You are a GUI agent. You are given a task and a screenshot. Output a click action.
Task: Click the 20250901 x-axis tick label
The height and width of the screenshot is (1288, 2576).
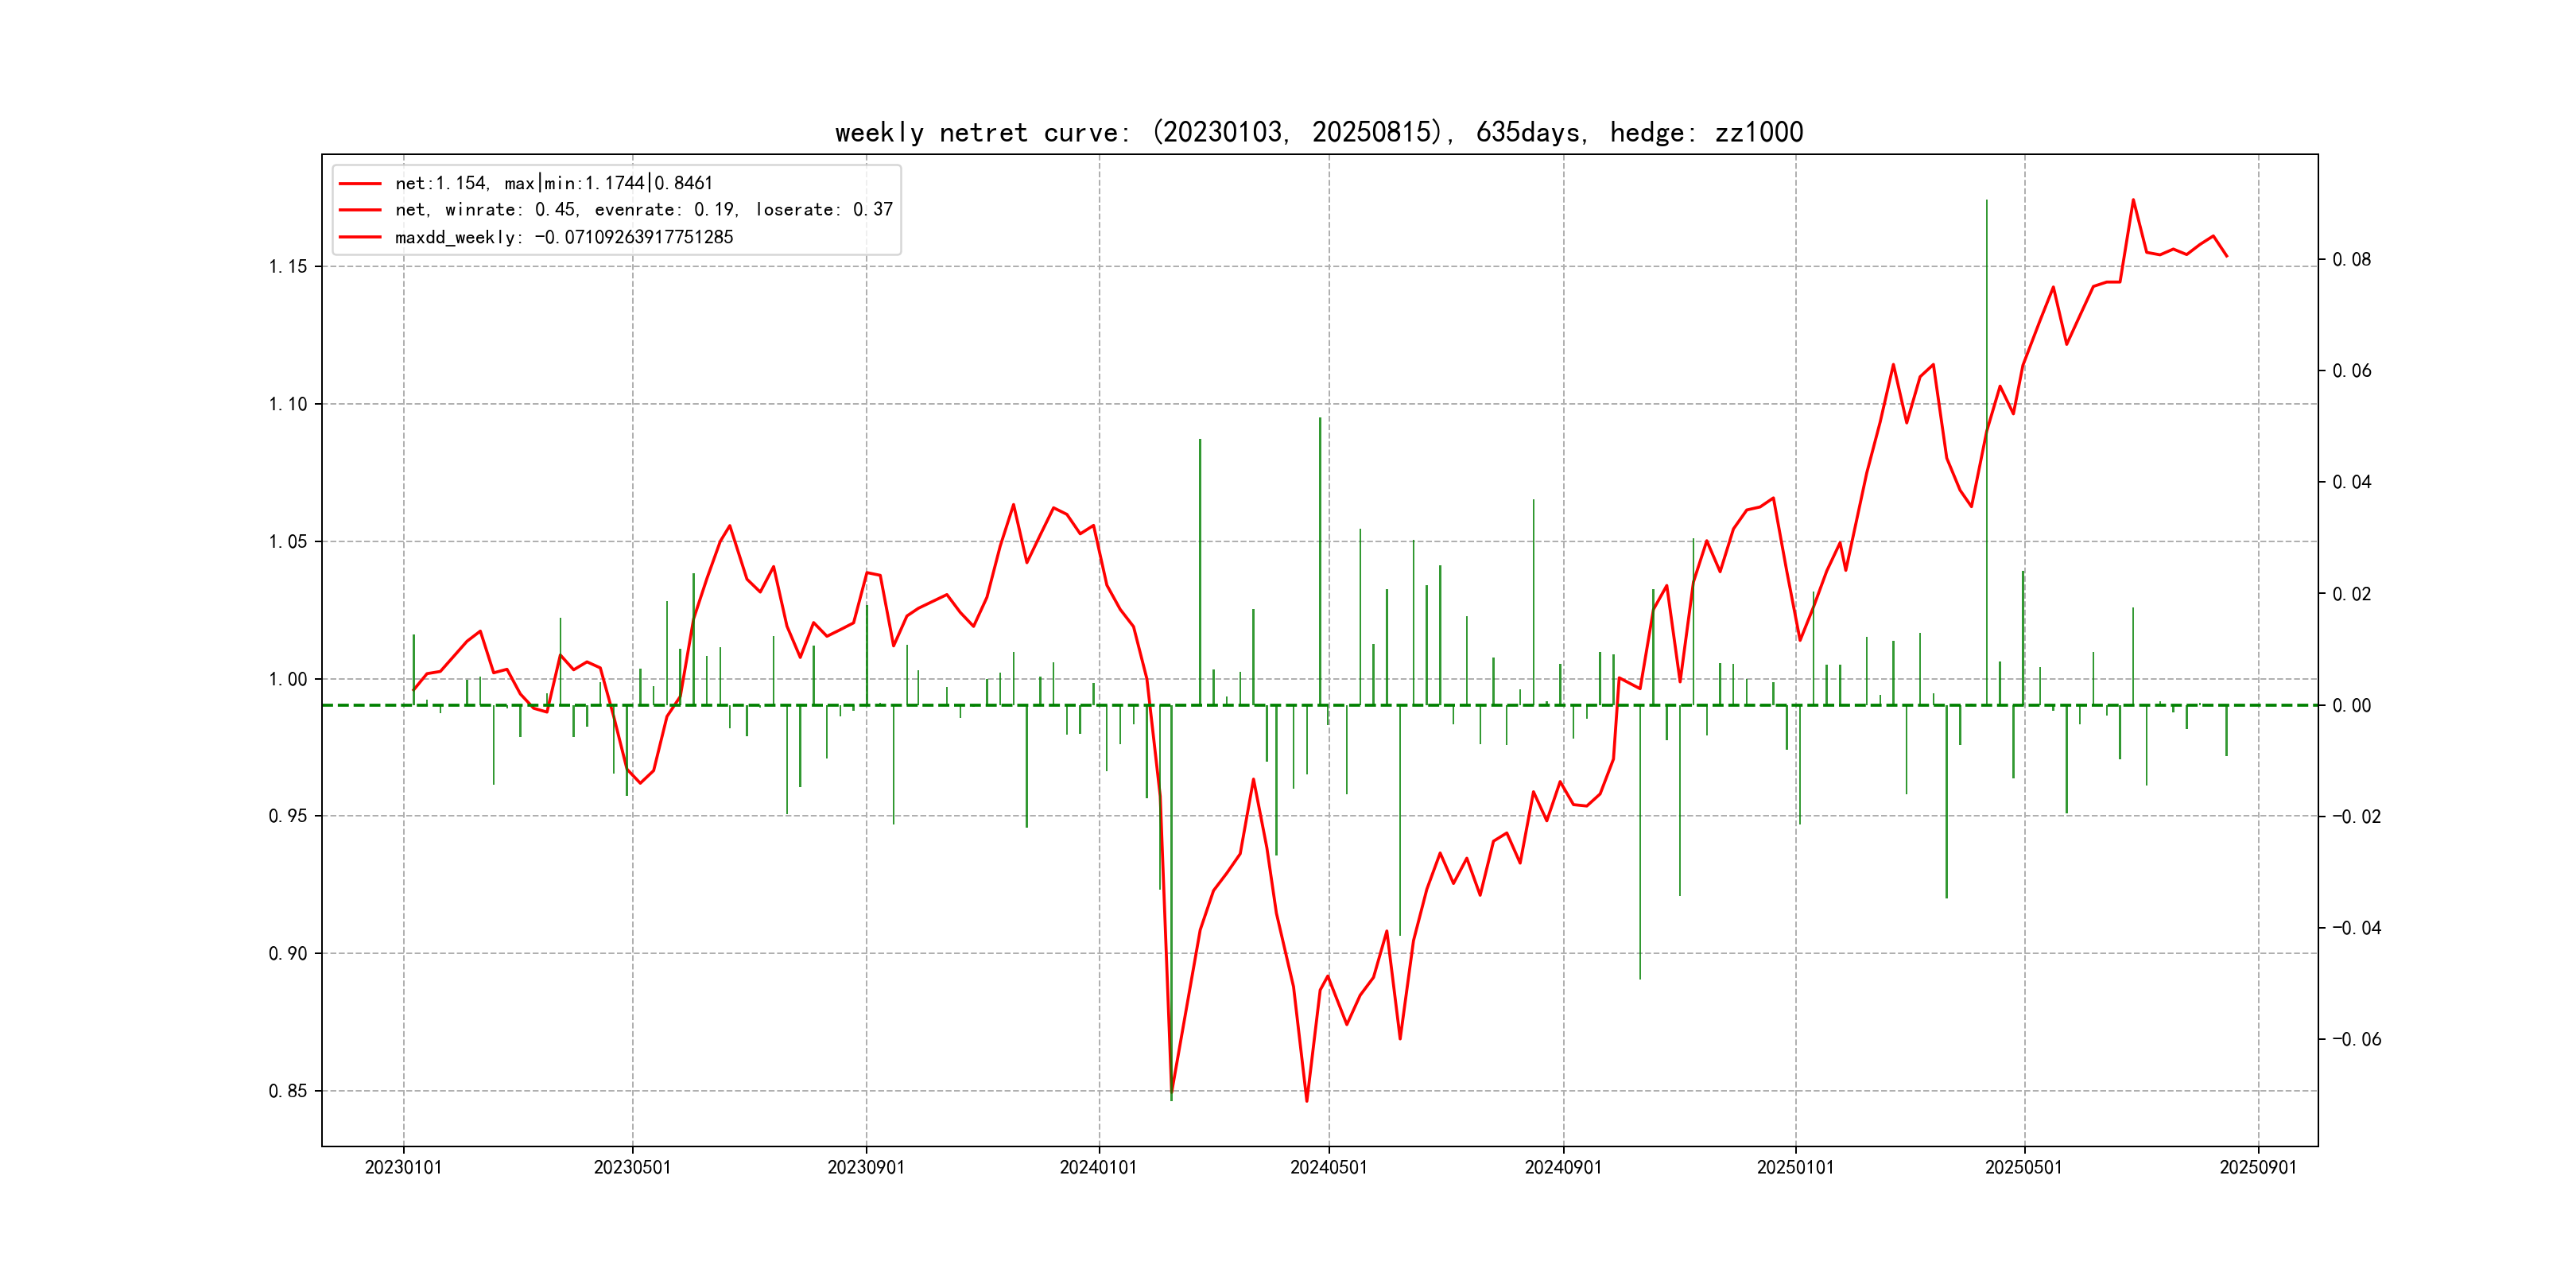(2258, 1167)
